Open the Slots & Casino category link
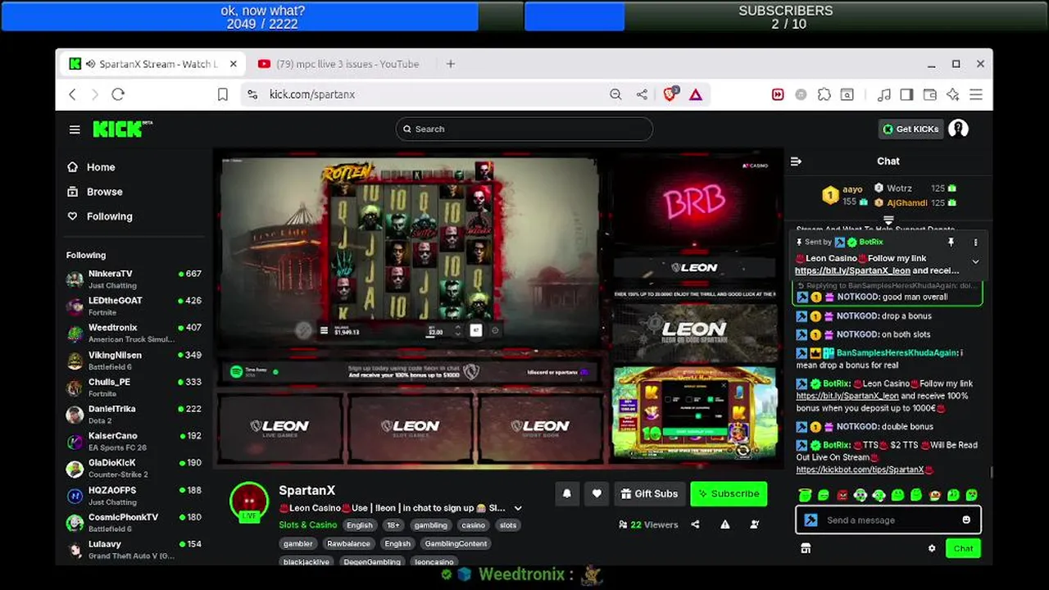Viewport: 1049px width, 590px height. click(307, 525)
